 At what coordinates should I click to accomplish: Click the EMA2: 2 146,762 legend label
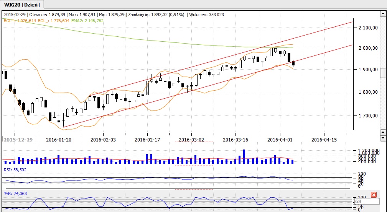point(87,21)
